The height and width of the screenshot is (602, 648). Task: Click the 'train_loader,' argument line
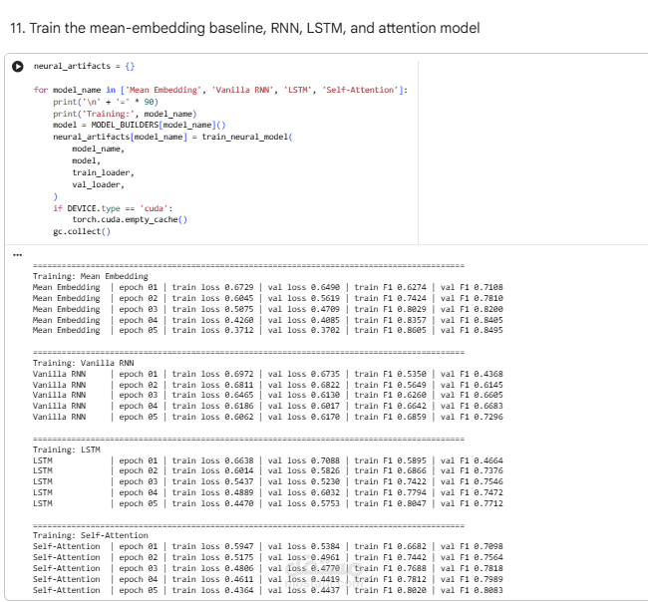[103, 172]
